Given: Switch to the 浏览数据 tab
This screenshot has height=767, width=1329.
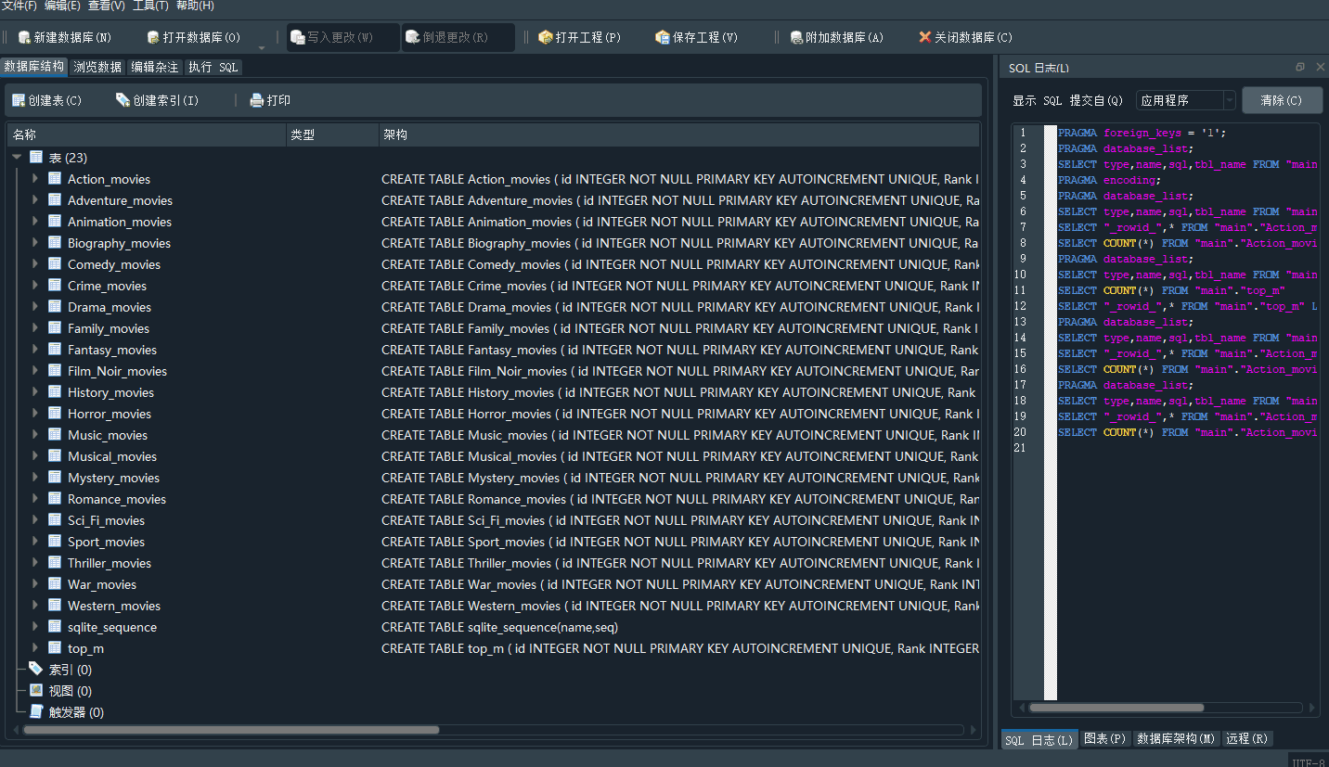Looking at the screenshot, I should (97, 67).
